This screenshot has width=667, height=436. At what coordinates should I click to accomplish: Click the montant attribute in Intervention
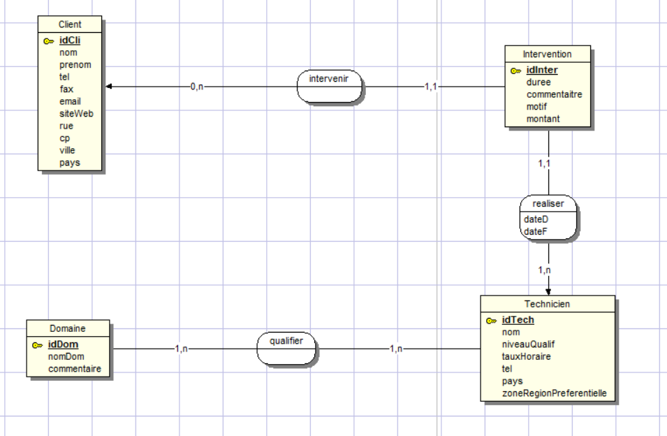coord(543,119)
